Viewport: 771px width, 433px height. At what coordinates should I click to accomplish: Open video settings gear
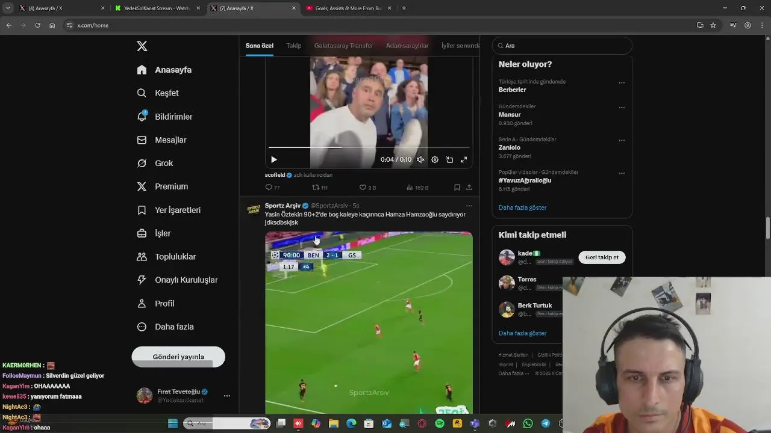(435, 160)
